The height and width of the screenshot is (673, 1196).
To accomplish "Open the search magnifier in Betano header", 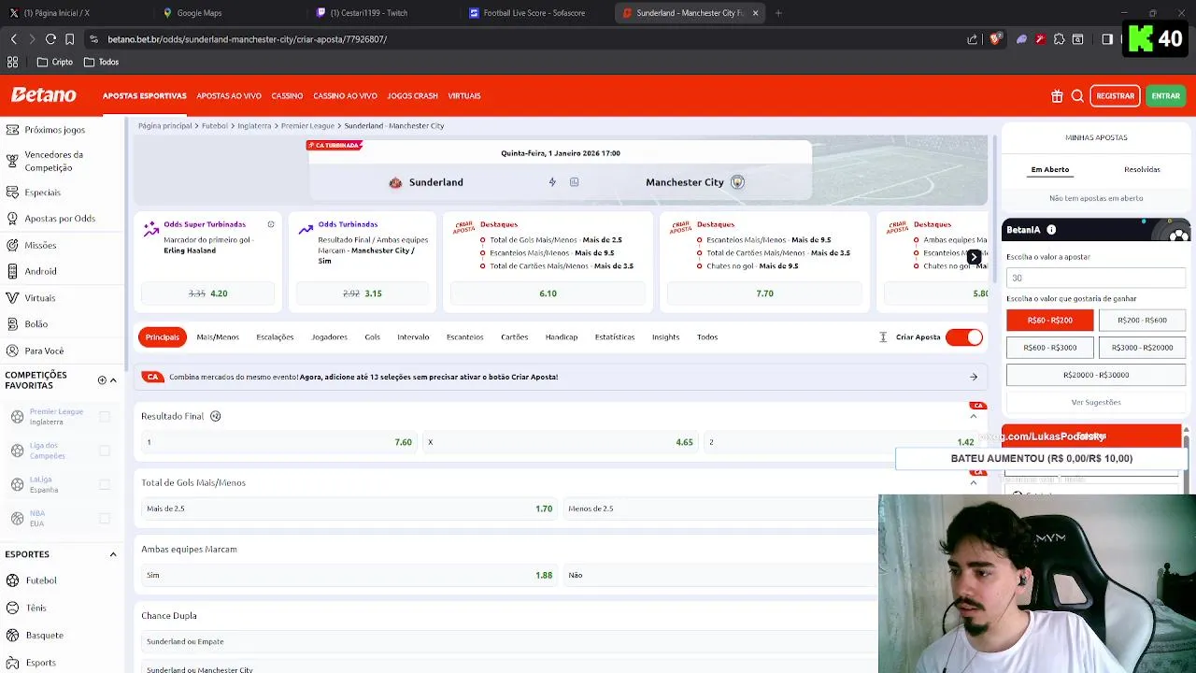I will click(x=1077, y=95).
